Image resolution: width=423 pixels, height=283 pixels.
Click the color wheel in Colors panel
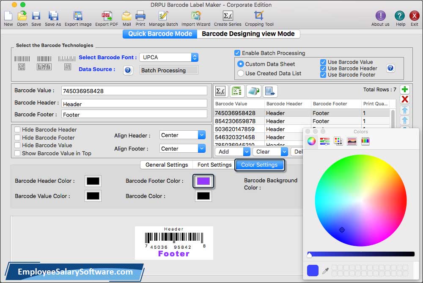point(361,201)
